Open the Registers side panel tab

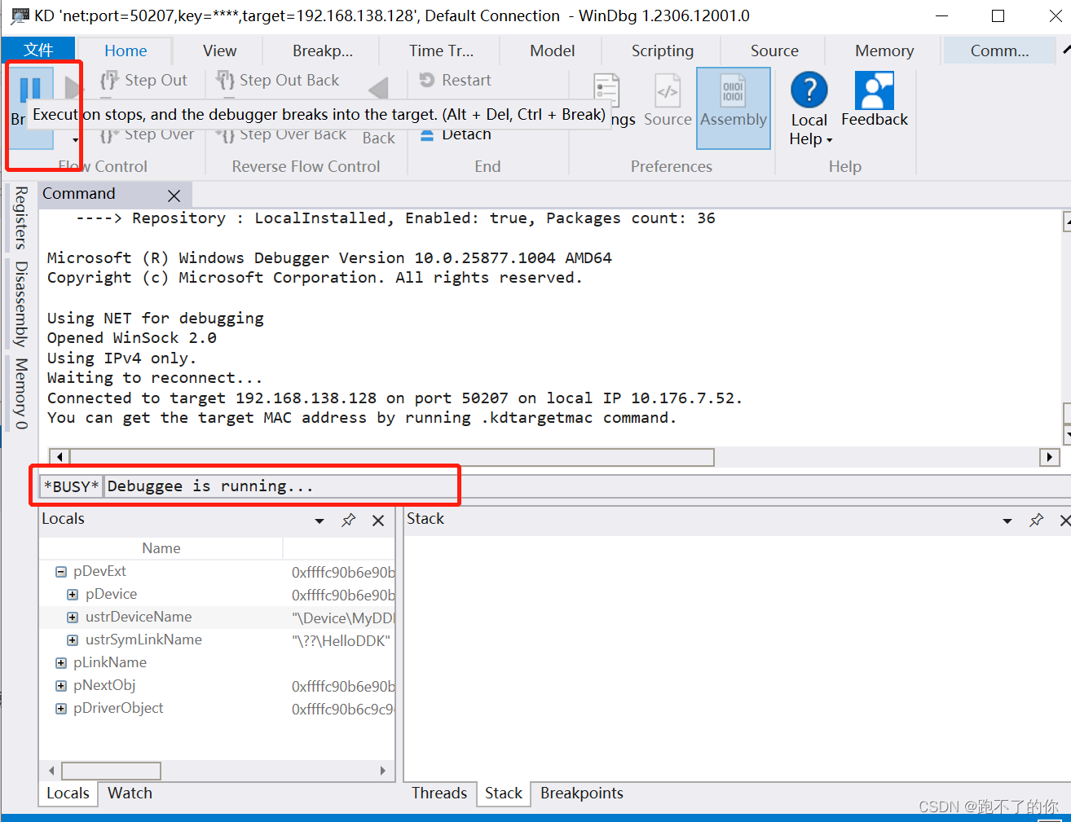(20, 218)
